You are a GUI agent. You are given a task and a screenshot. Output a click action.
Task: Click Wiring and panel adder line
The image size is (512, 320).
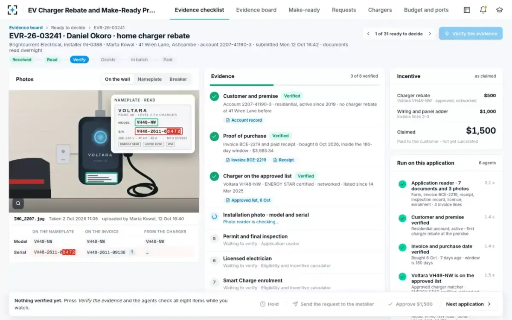point(446,114)
